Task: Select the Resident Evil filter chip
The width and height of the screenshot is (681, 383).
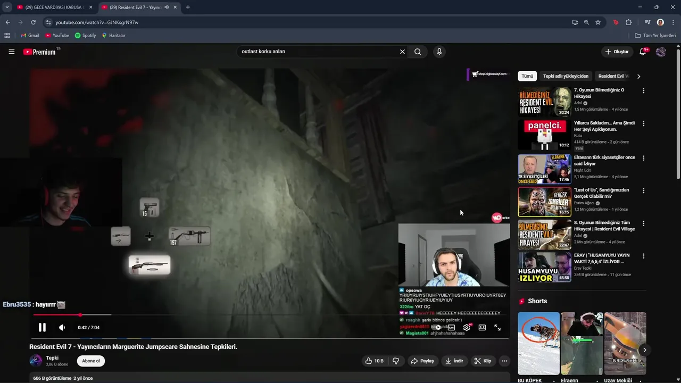Action: pos(613,76)
